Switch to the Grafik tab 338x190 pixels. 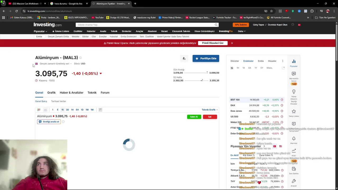click(x=51, y=93)
